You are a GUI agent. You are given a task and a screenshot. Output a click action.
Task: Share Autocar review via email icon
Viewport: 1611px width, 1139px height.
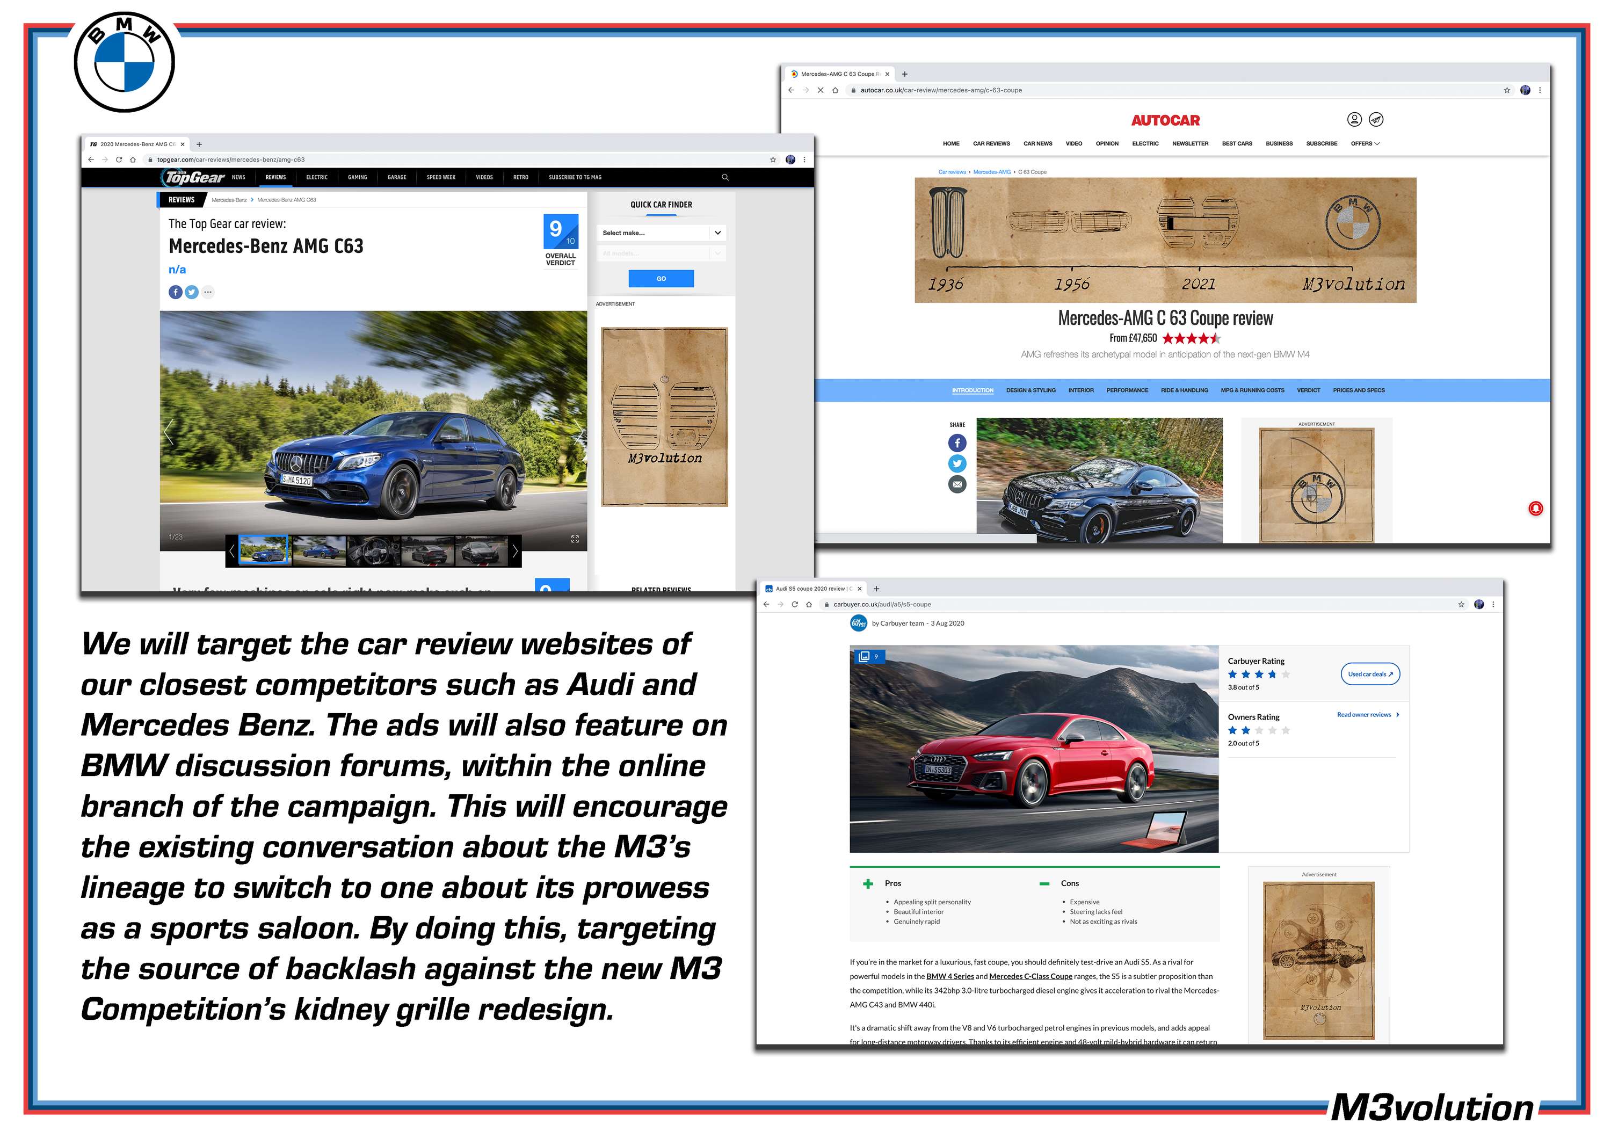957,484
